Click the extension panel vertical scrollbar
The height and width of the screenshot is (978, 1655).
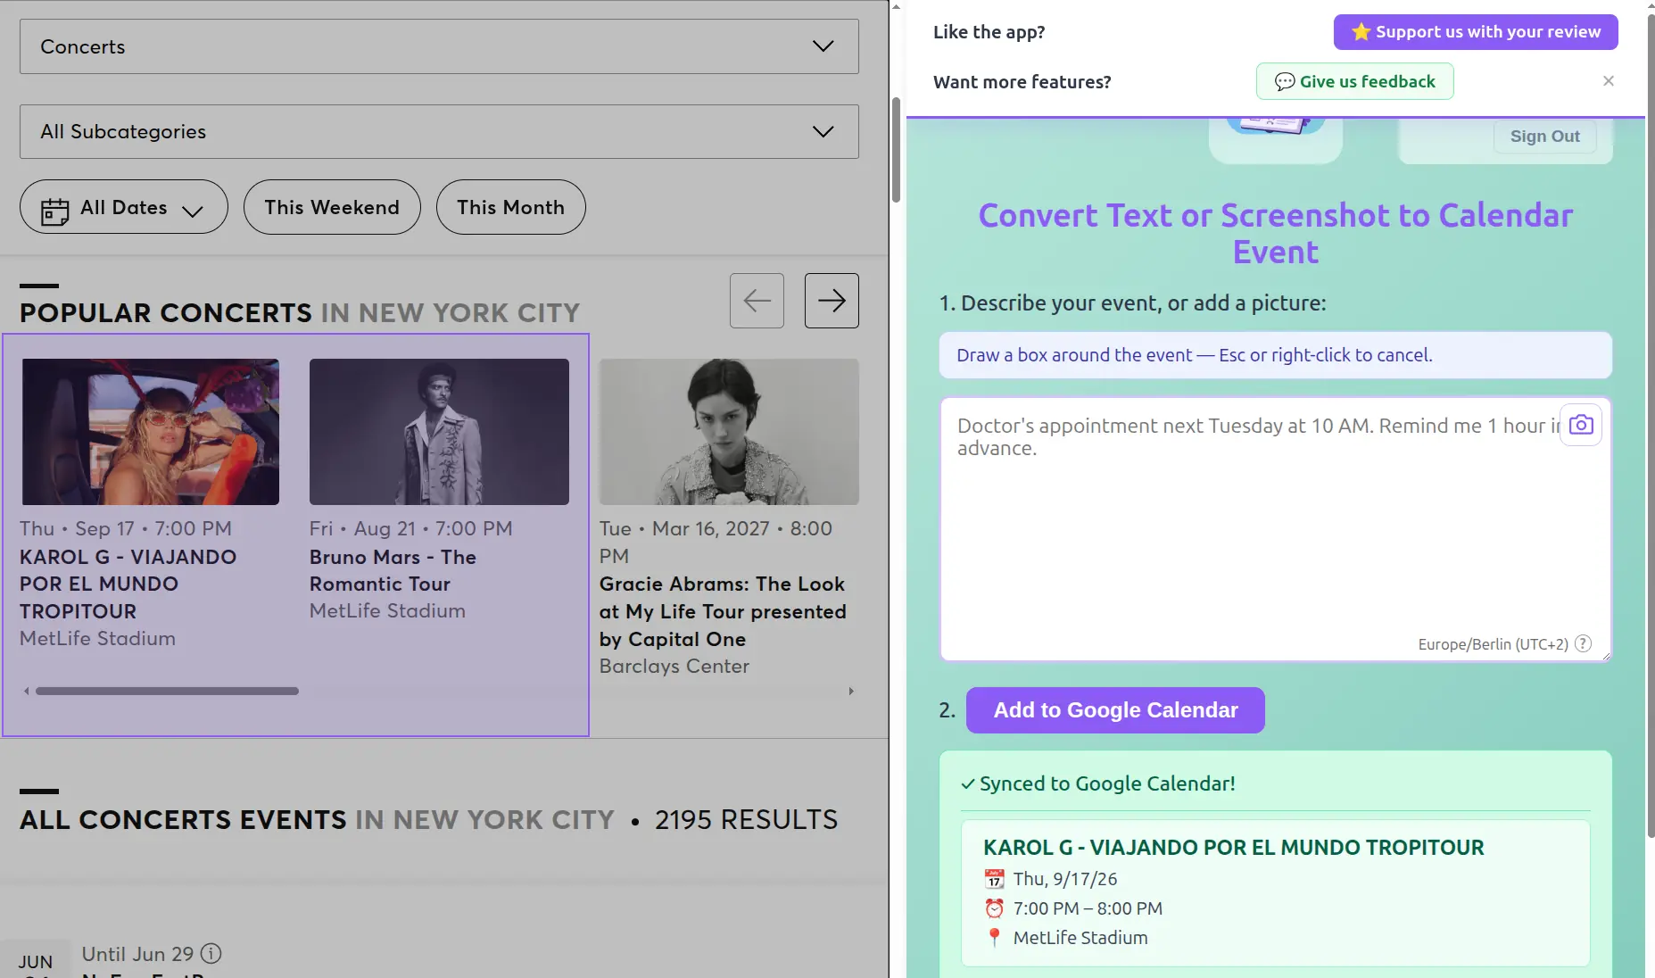(1650, 426)
